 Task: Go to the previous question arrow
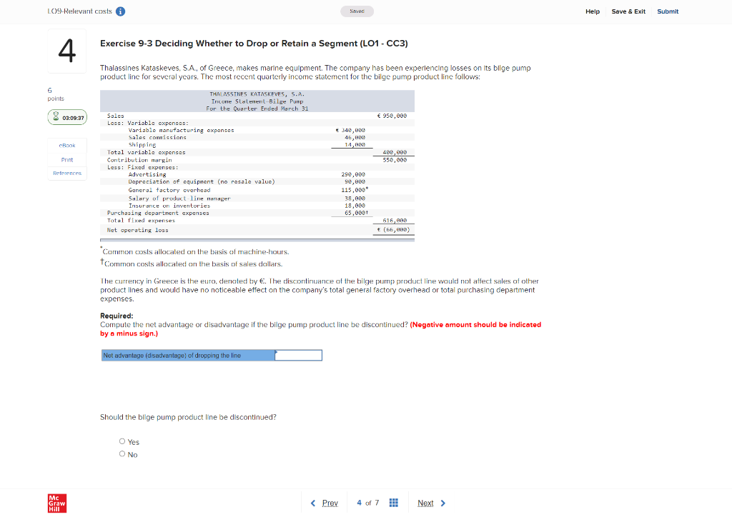click(313, 503)
